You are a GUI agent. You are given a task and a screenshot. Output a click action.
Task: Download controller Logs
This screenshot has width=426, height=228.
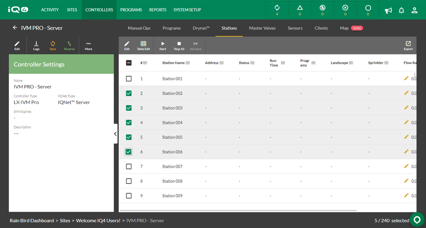[x=36, y=46]
